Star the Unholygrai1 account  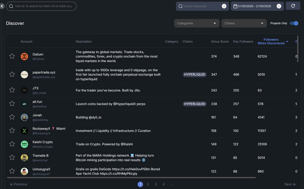(x=12, y=171)
